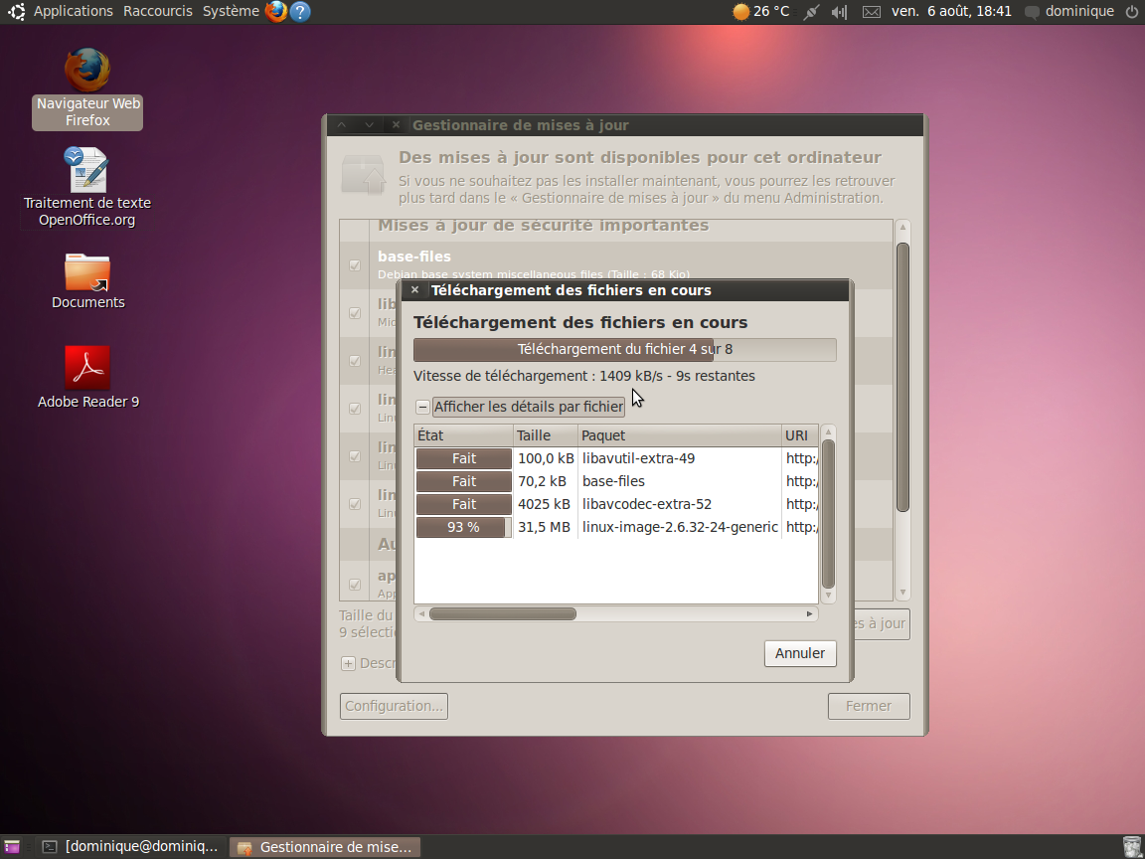
Task: Open the Adobe Reader 9 desktop icon
Action: (x=87, y=377)
